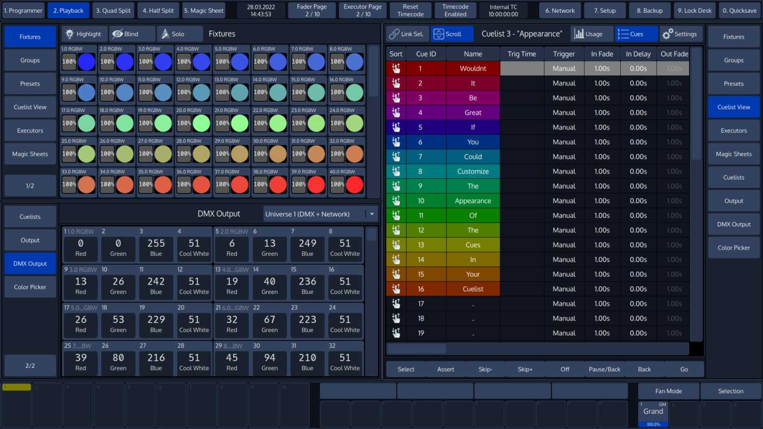
Task: Open Fader Page 2/10 selector
Action: point(312,11)
